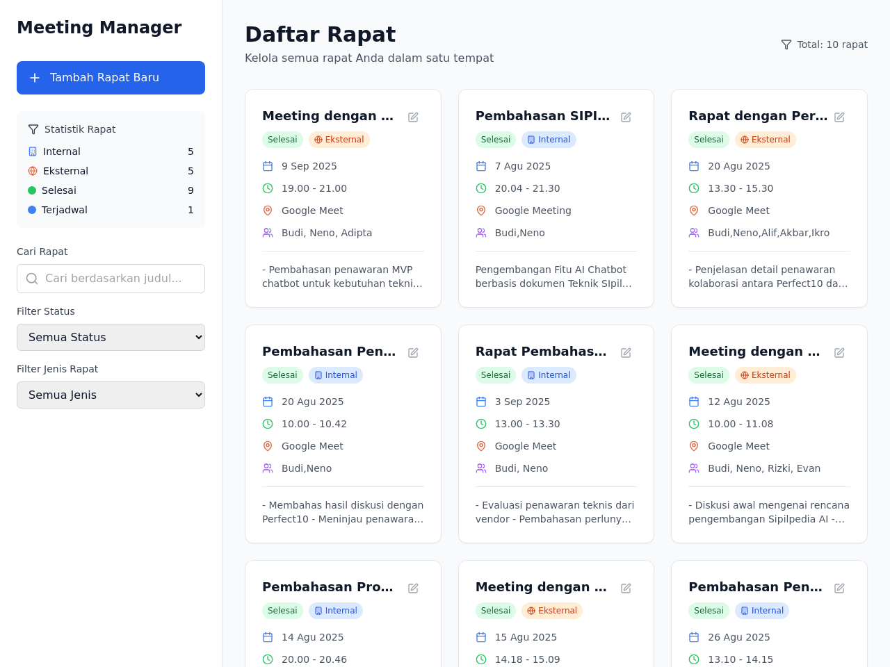The width and height of the screenshot is (890, 667).
Task: Click the Meeting Manager app title
Action: tap(99, 27)
